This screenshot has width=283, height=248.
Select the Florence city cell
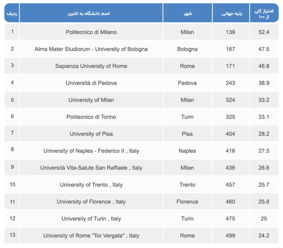pos(187,202)
